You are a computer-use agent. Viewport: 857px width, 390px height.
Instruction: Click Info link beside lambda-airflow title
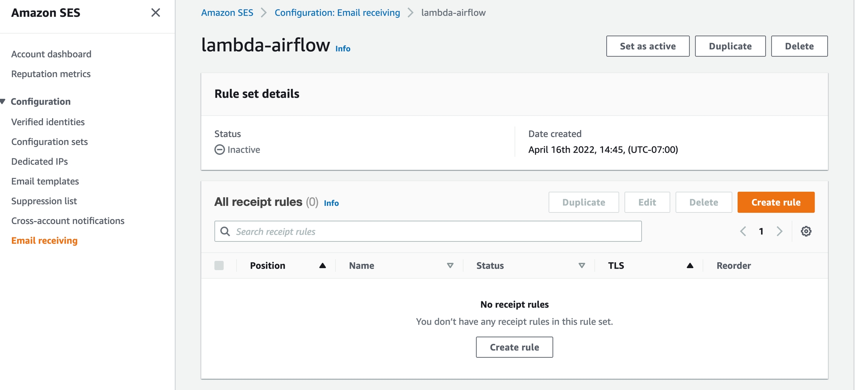coord(343,49)
